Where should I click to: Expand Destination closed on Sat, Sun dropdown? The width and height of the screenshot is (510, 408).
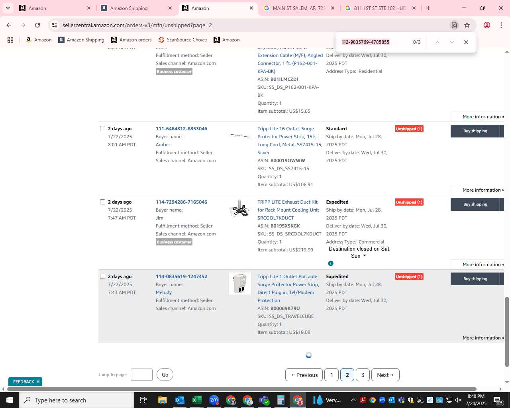click(359, 253)
